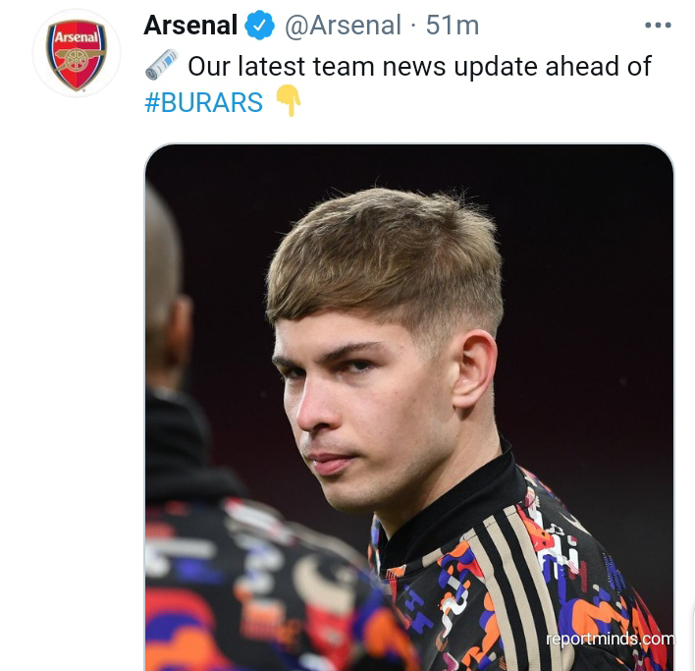Click the word "update" in tweet text
695x671 pixels.
click(x=475, y=67)
